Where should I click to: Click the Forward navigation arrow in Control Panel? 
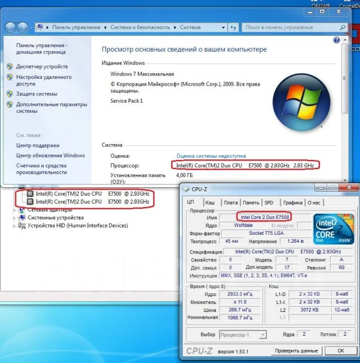(x=23, y=28)
